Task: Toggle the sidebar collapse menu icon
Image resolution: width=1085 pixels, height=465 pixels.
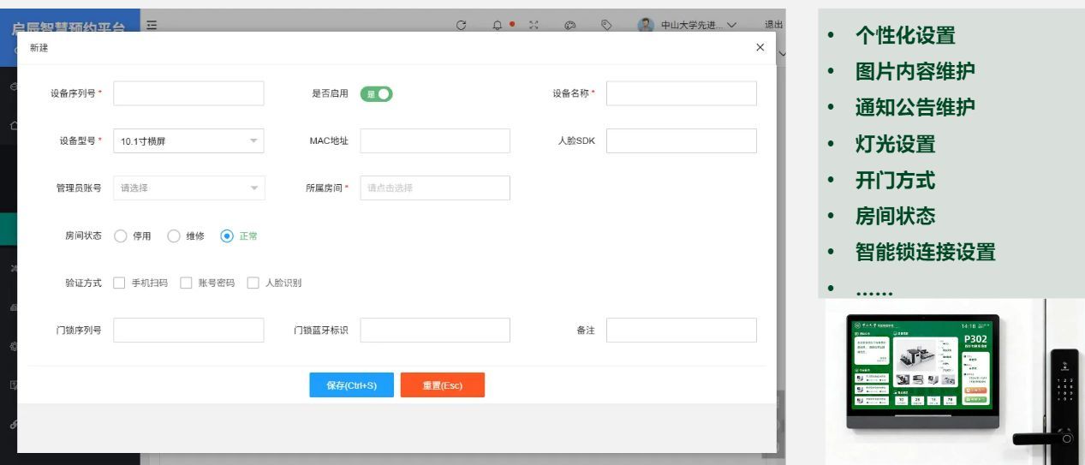Action: coord(152,25)
